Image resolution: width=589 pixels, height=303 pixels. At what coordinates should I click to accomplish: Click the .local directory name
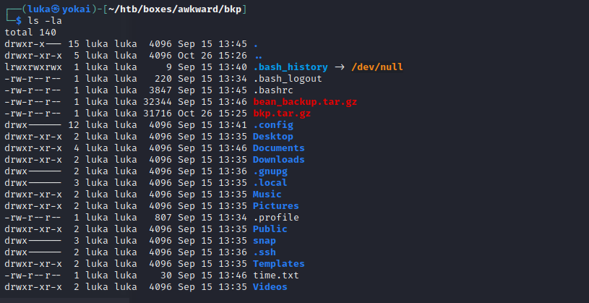click(x=270, y=183)
